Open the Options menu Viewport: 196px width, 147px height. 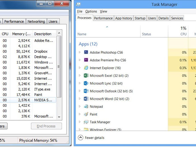[x=91, y=11]
